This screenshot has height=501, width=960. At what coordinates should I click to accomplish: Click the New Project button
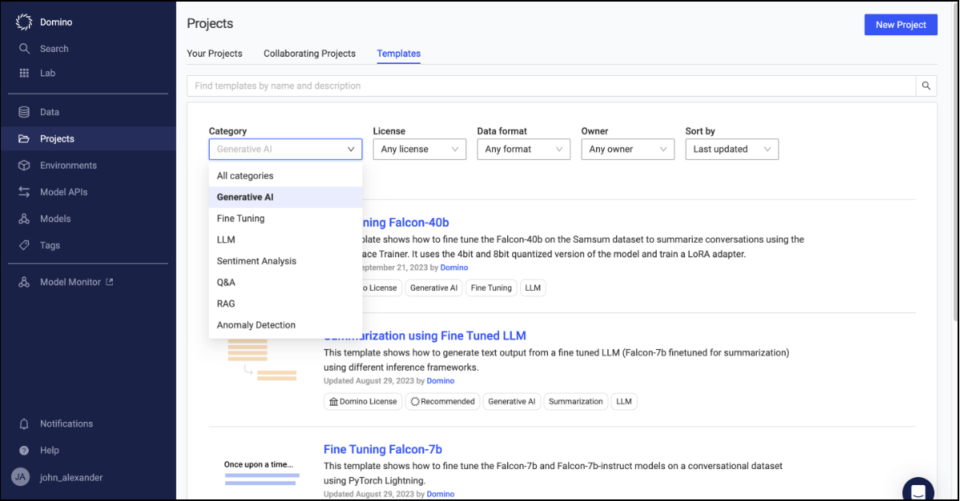901,25
